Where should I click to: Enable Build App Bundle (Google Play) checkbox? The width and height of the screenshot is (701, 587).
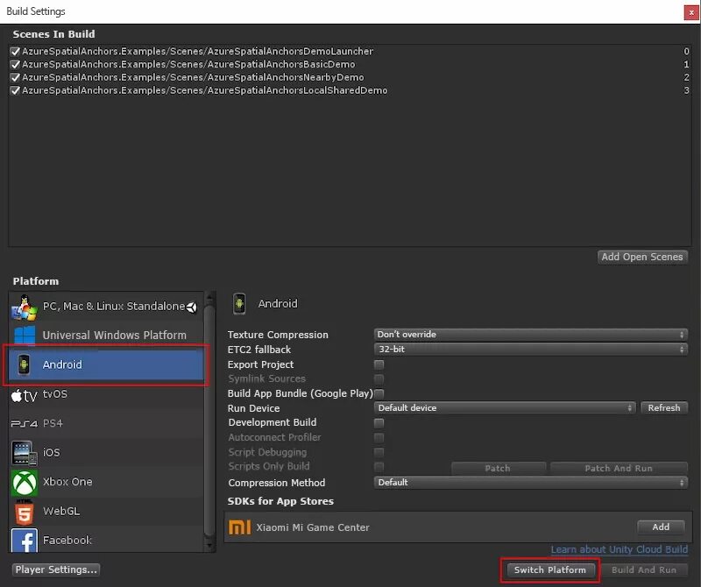(x=379, y=393)
